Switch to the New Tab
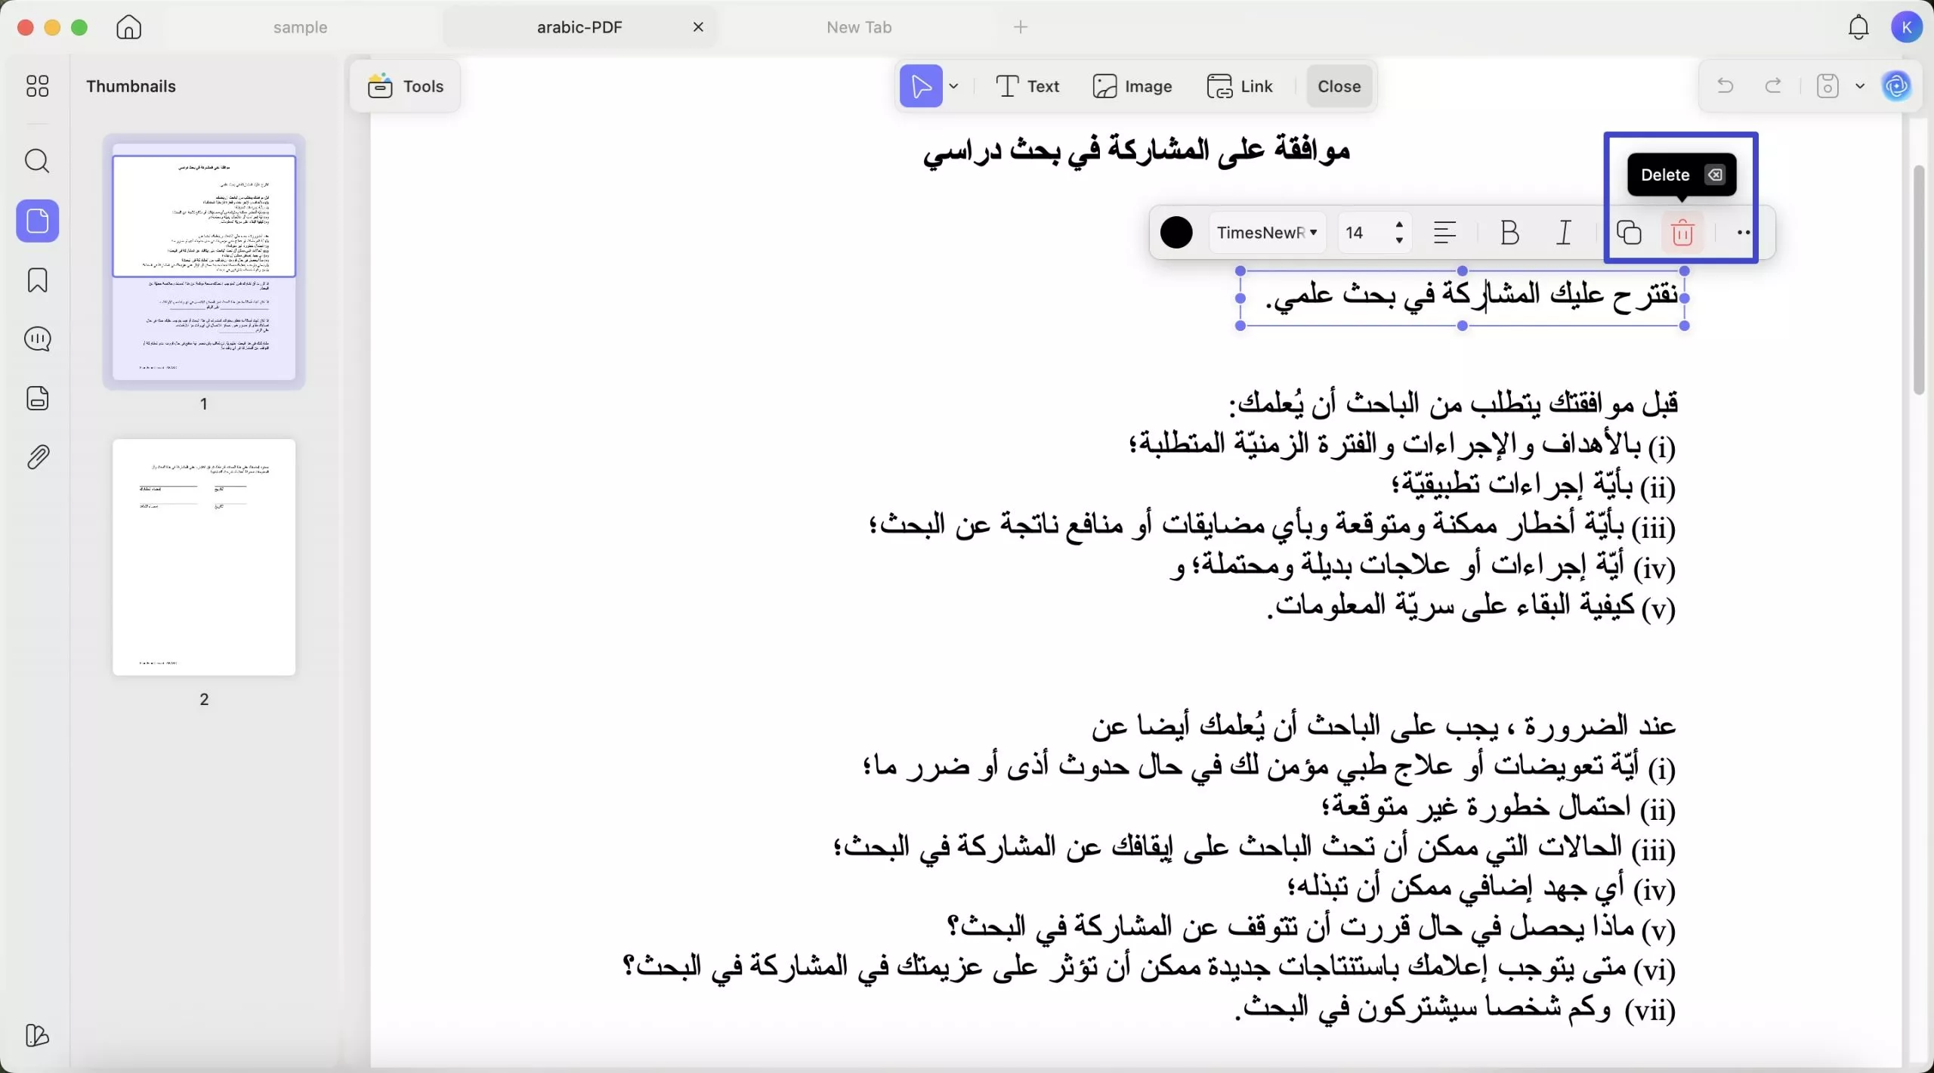The width and height of the screenshot is (1934, 1073). click(x=858, y=27)
